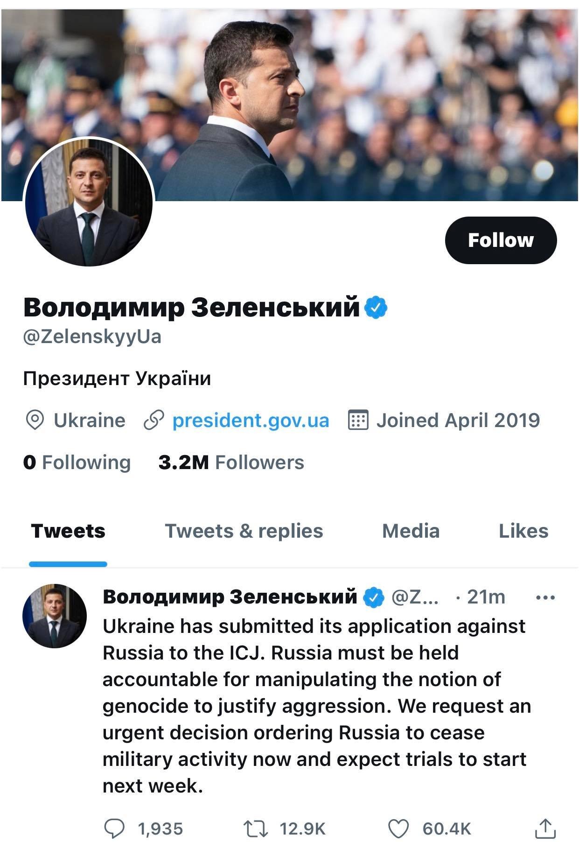Like the tweet with heart icon
This screenshot has width=579, height=842.
[399, 828]
